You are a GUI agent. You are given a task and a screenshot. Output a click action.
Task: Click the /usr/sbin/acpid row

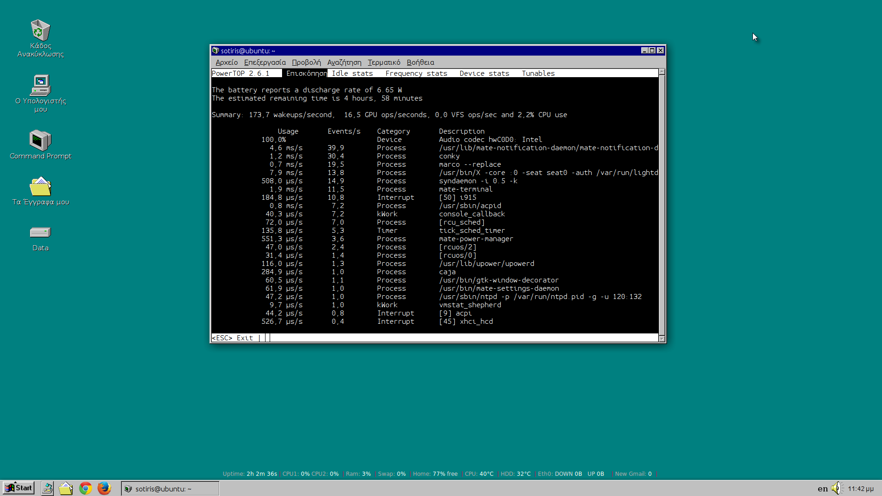435,206
